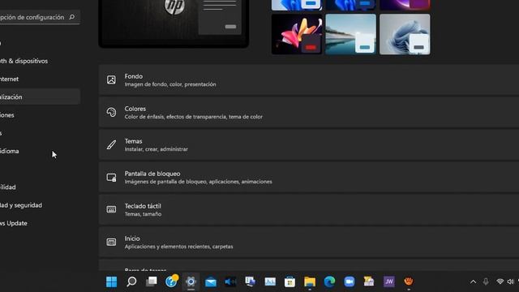
Task: Open the JW app from taskbar
Action: click(389, 281)
